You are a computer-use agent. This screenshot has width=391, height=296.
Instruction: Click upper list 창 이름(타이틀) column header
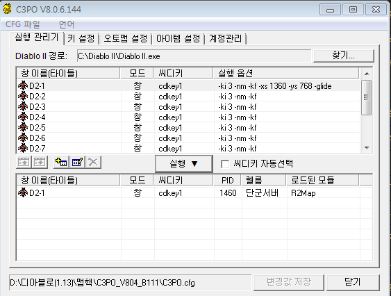tap(68, 73)
